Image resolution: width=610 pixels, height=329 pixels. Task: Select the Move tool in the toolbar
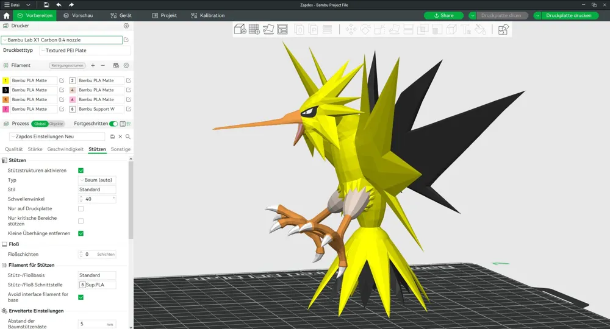[351, 29]
